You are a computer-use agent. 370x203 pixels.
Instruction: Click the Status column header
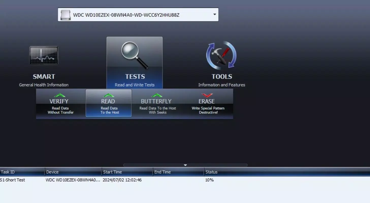287,172
